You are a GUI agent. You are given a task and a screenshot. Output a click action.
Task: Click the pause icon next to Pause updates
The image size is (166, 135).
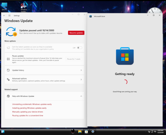coord(8,59)
